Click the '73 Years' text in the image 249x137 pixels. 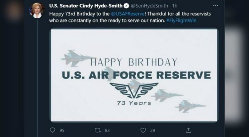pyautogui.click(x=134, y=103)
